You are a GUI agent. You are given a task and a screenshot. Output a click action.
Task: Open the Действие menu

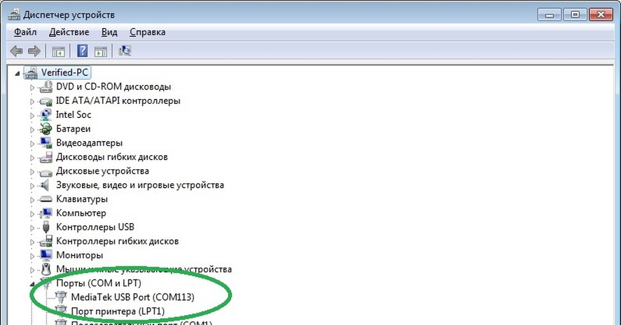(69, 32)
